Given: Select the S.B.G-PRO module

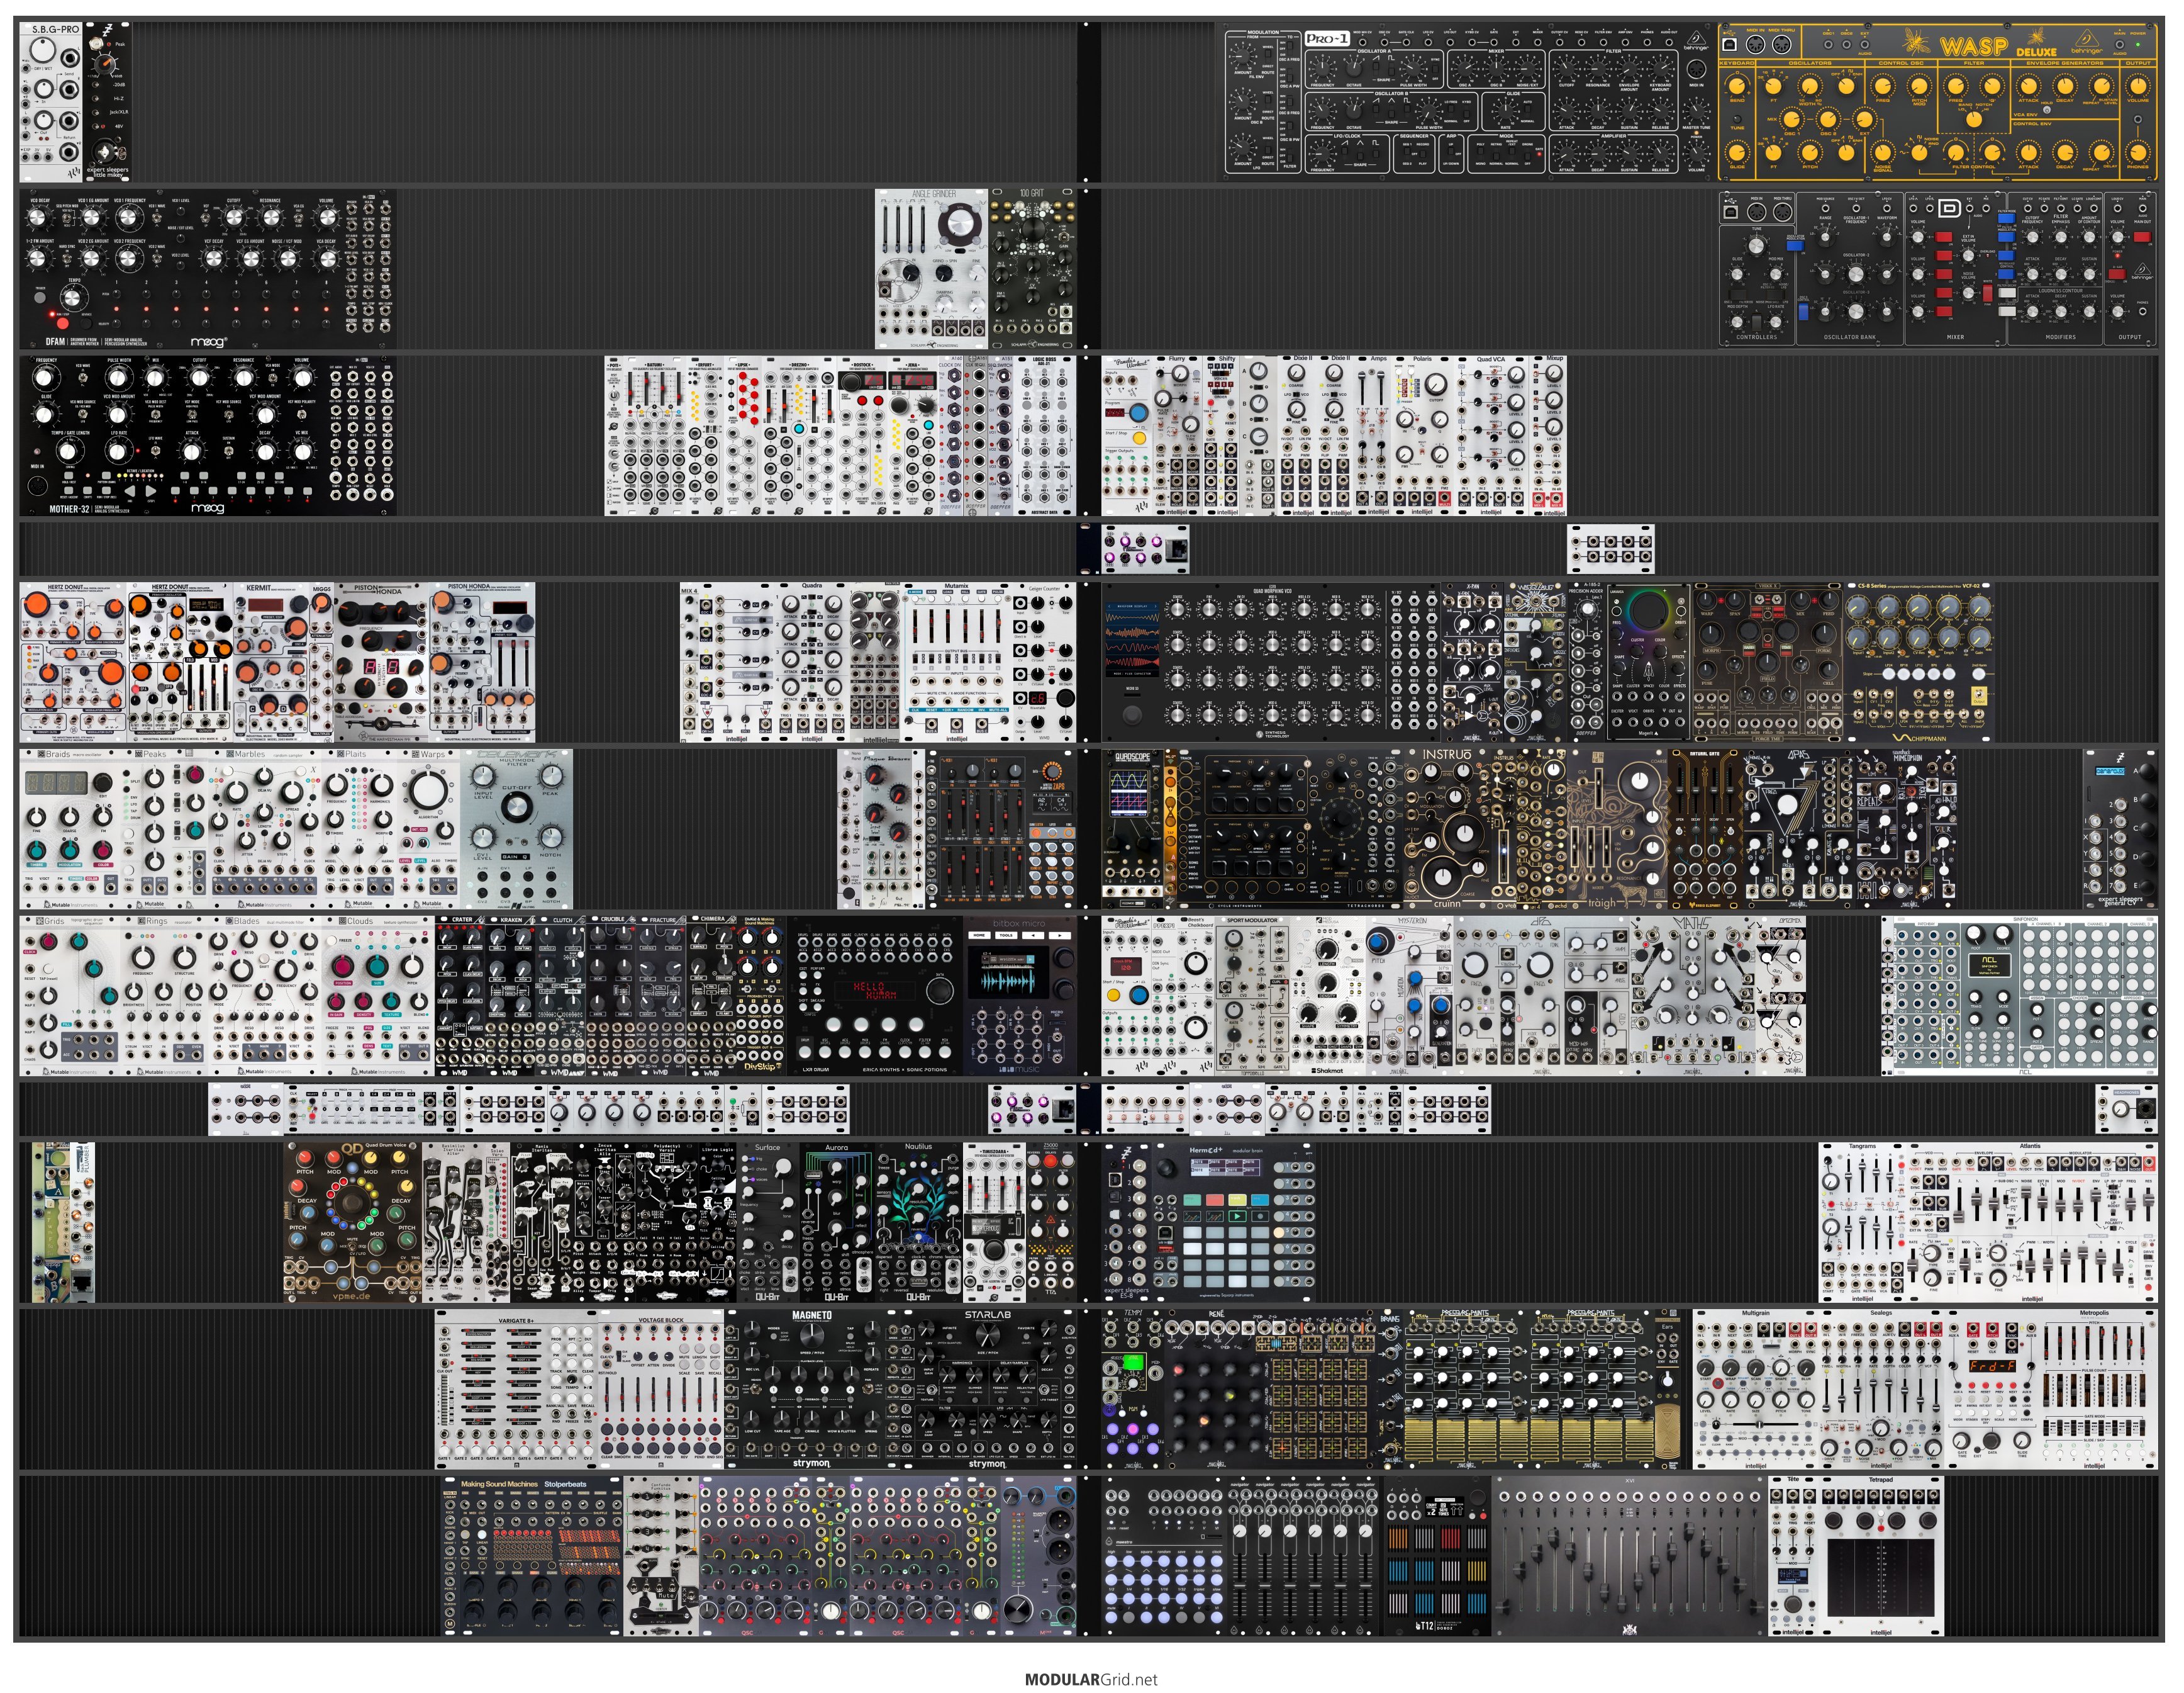Looking at the screenshot, I should pos(52,102).
